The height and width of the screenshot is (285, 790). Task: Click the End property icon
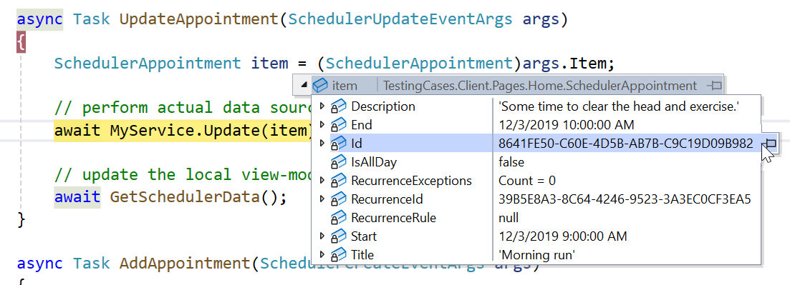[338, 125]
